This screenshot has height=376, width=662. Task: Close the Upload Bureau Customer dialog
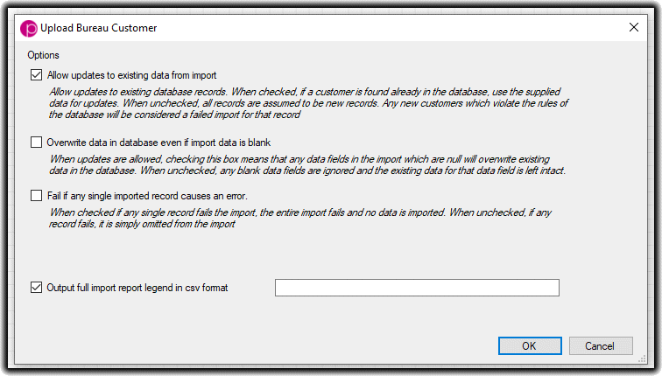point(634,28)
